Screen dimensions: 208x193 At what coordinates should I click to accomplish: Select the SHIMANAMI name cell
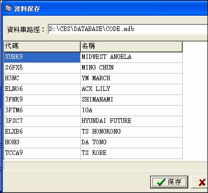click(x=131, y=100)
